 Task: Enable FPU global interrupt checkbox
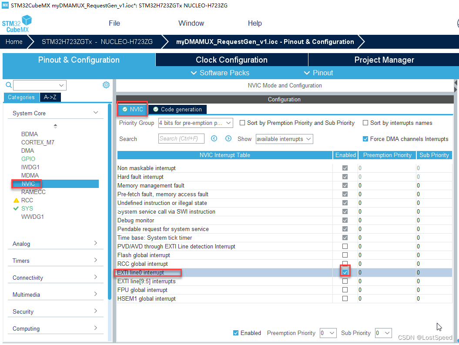click(x=345, y=290)
